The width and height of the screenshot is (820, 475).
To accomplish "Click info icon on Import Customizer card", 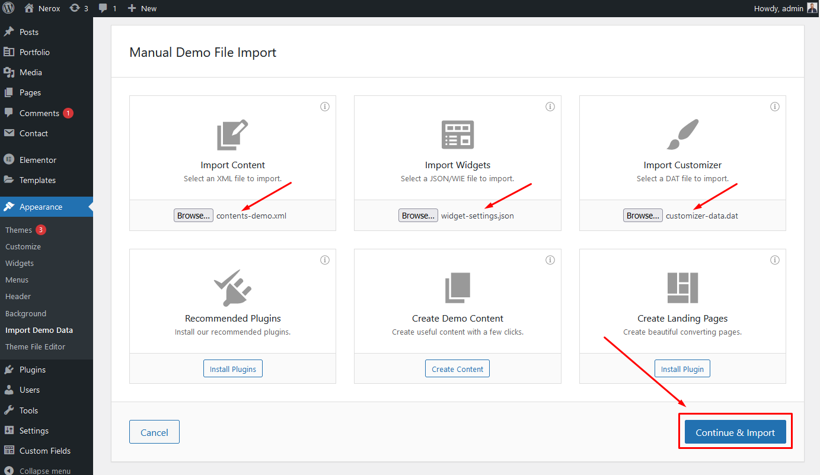I will [x=774, y=107].
